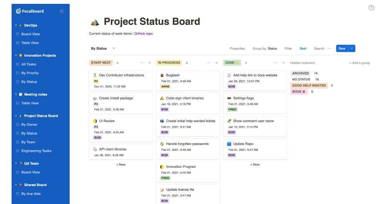
Task: Click plus icon in DONE column
Action: (x=284, y=63)
